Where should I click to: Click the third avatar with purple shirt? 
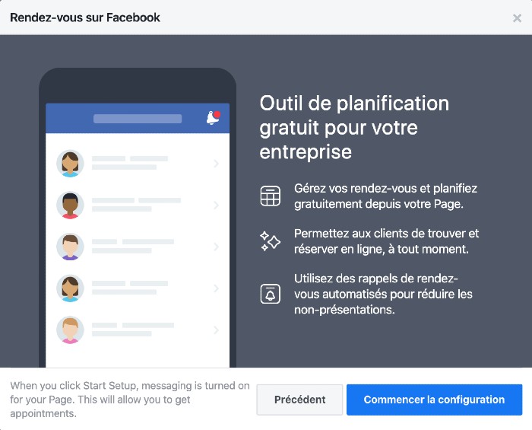coord(70,247)
